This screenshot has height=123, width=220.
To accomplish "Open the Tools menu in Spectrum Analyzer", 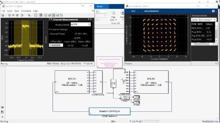I will [10, 11].
